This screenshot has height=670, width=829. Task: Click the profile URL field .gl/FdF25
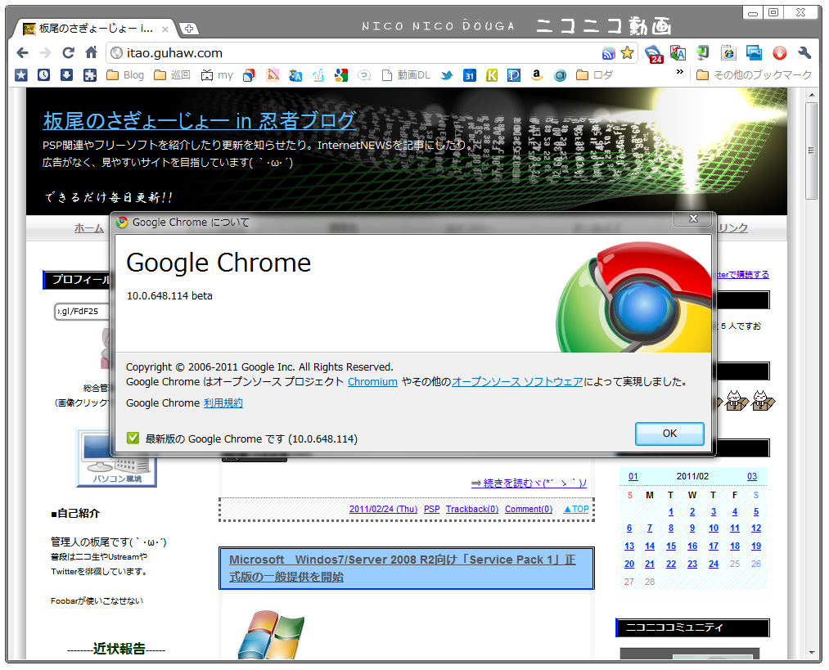tap(82, 311)
